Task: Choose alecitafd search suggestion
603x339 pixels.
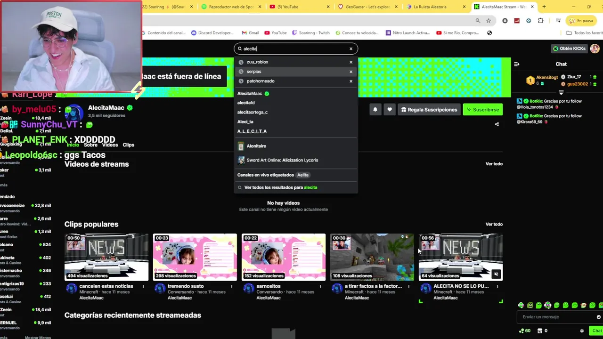Action: (296, 103)
